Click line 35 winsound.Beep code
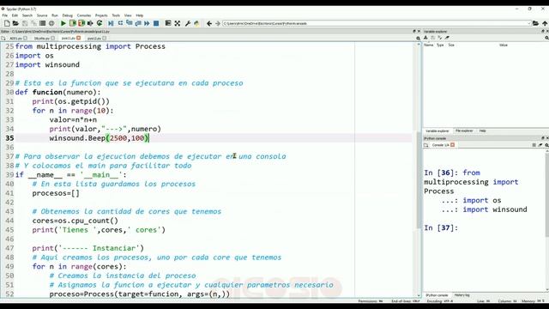549x309 pixels. point(100,138)
